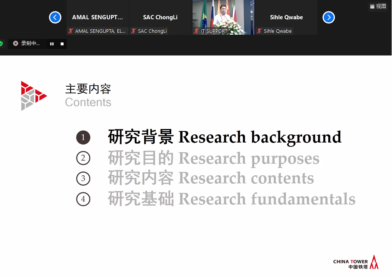This screenshot has width=392, height=277.
Task: Click muted mic icon for Sihle Qwabe
Action: coord(259,31)
